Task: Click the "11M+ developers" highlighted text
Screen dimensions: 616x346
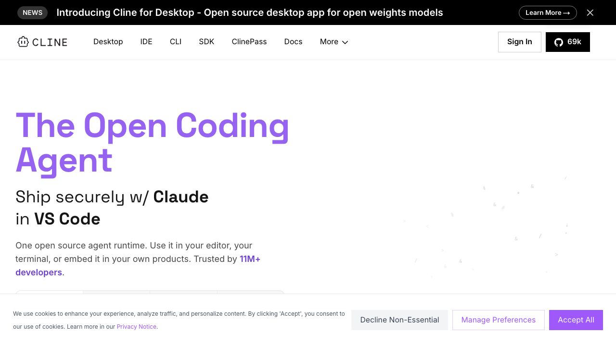Action: [x=138, y=266]
